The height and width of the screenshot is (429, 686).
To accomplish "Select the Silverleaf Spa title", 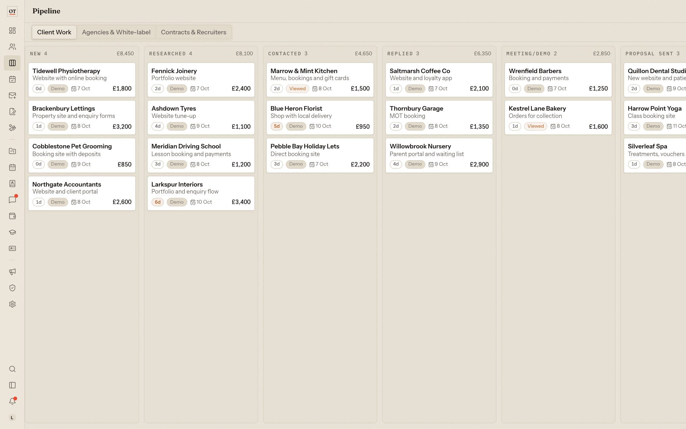I will (x=647, y=146).
